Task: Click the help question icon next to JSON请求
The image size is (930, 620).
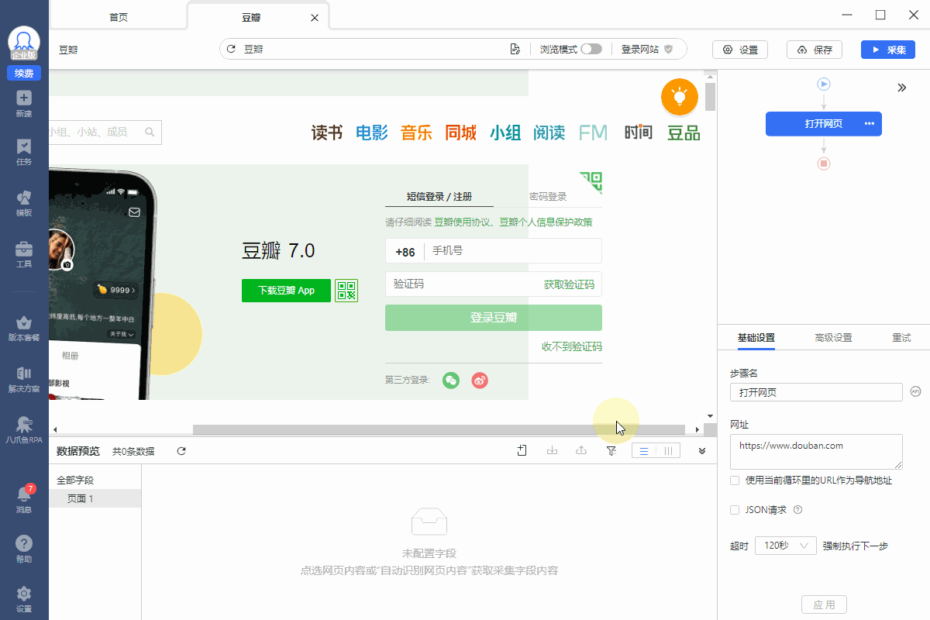Action: pos(797,510)
